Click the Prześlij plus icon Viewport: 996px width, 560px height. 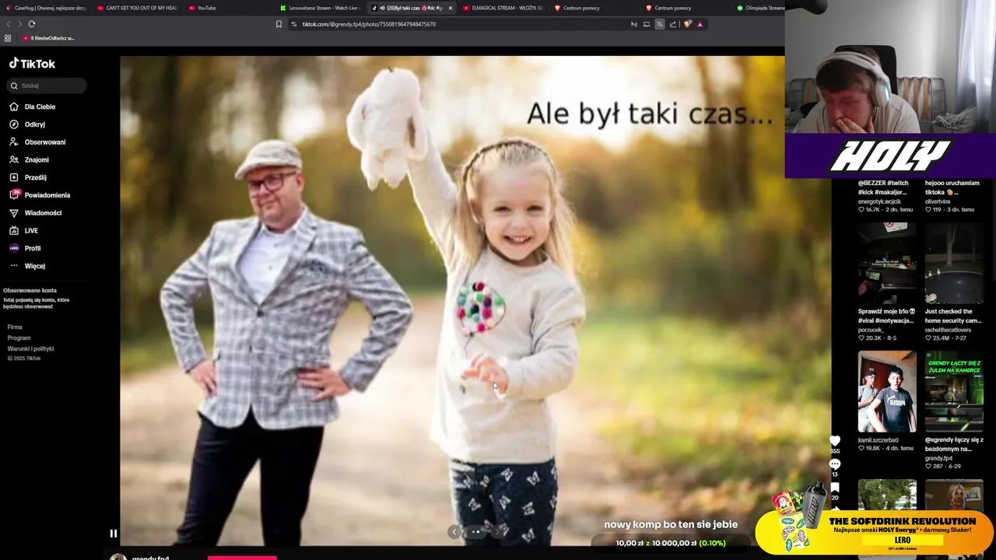coord(14,177)
